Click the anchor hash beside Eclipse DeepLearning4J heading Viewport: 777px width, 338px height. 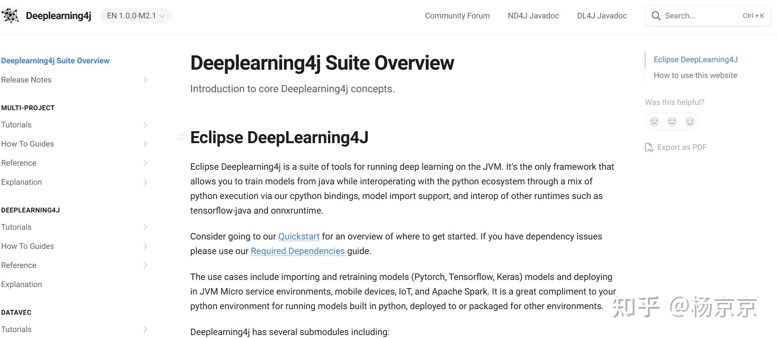pyautogui.click(x=181, y=138)
